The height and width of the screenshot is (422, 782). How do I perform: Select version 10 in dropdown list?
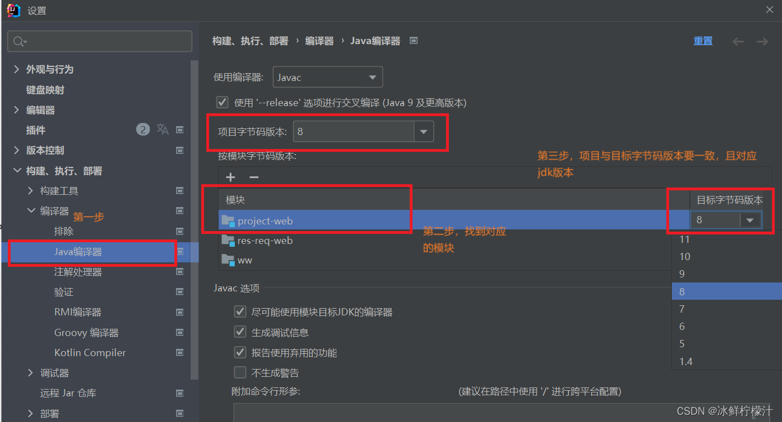727,257
